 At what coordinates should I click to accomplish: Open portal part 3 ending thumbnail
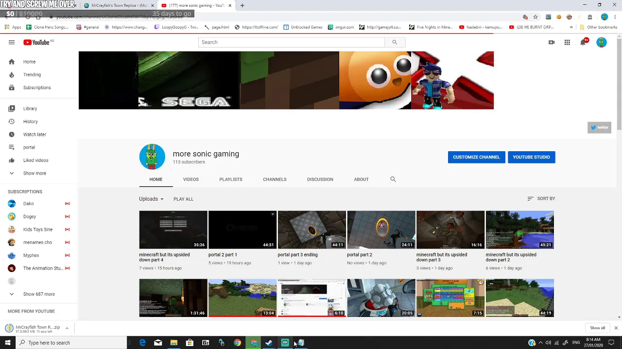312,230
